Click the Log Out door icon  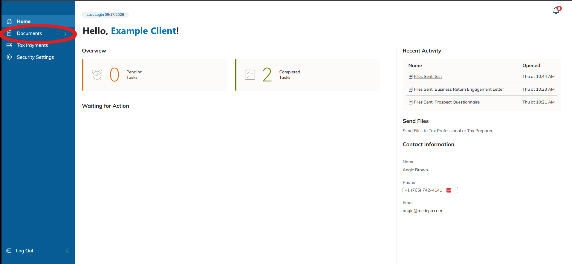pyautogui.click(x=9, y=251)
